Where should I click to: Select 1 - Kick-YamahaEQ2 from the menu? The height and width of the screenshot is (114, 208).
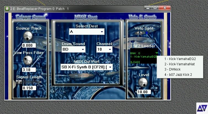pos(180,59)
